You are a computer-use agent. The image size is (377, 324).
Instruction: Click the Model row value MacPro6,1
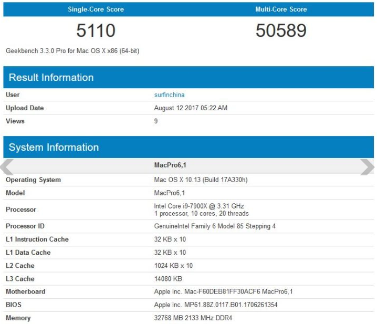(x=170, y=193)
